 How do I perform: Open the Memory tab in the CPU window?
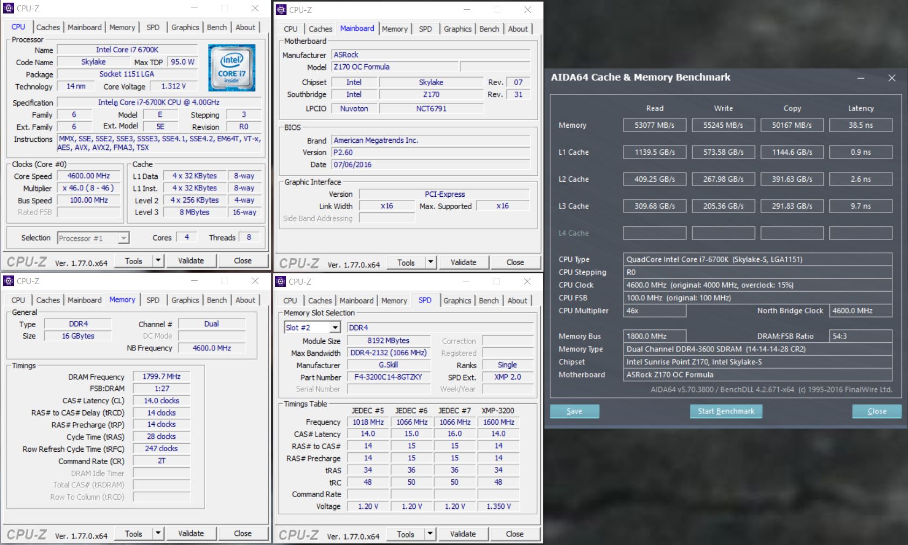click(122, 27)
